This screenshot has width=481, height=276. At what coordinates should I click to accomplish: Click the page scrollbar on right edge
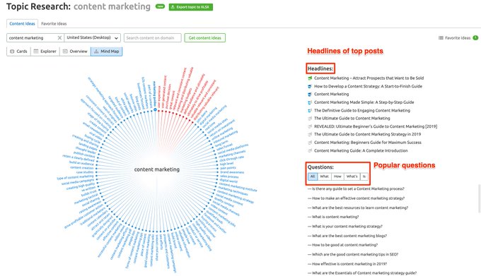point(480,198)
